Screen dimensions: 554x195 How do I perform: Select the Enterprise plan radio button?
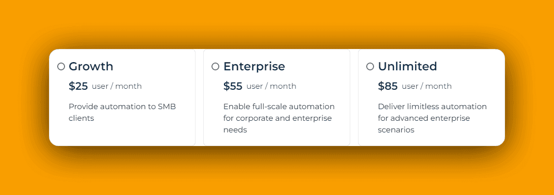click(x=215, y=66)
